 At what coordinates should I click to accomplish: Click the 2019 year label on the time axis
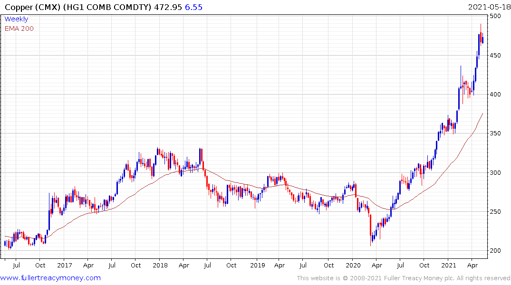258,266
